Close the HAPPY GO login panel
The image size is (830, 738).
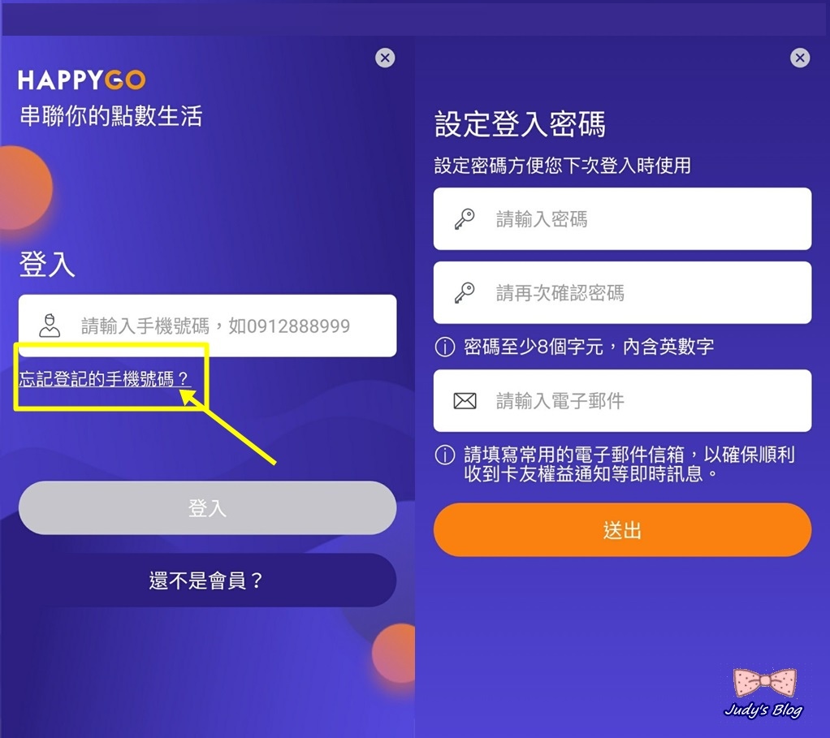point(385,58)
